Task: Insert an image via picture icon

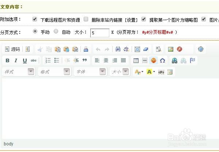Action: point(171,49)
